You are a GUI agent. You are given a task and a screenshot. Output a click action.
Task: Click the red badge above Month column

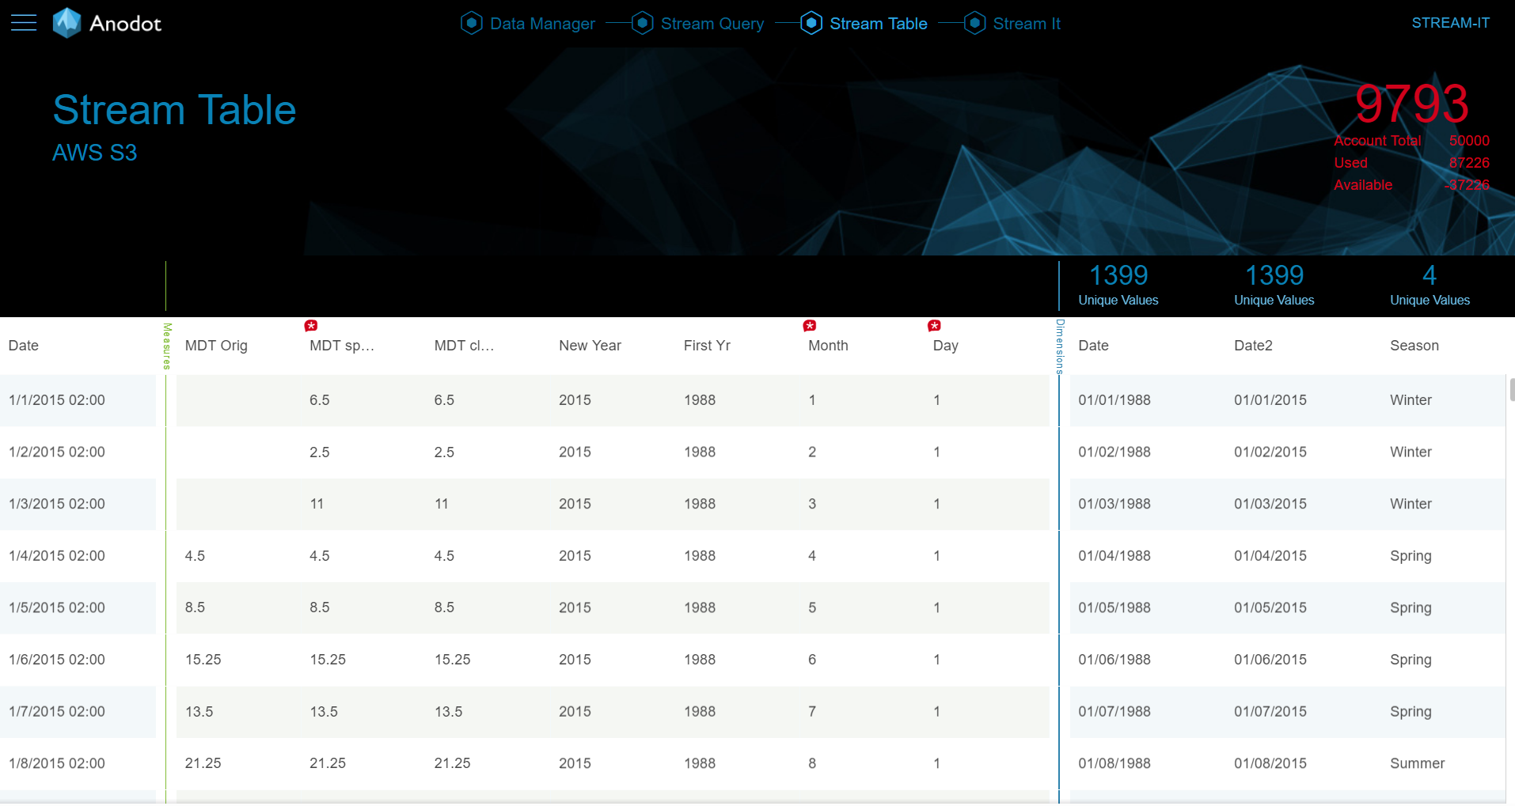click(x=810, y=324)
